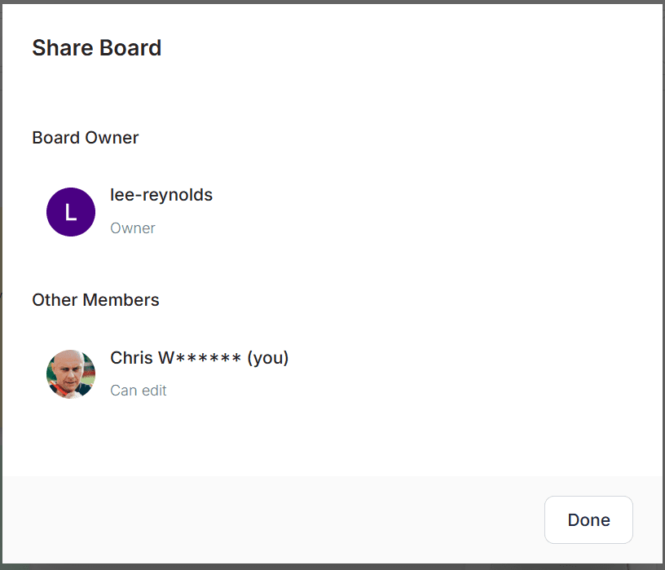Click the dimmed backdrop above the dialog
665x570 pixels.
326,2
